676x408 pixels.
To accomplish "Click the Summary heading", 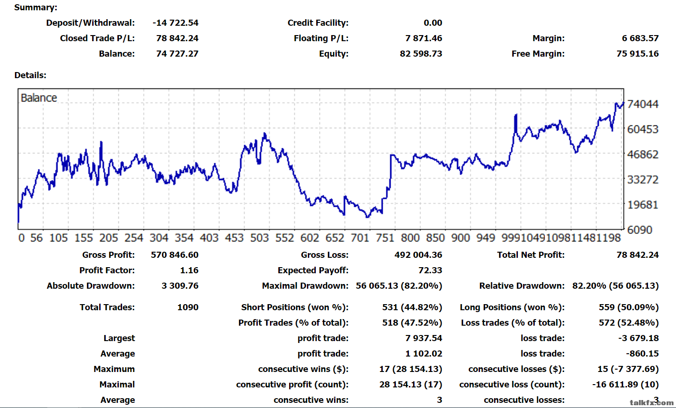I will pyautogui.click(x=36, y=7).
